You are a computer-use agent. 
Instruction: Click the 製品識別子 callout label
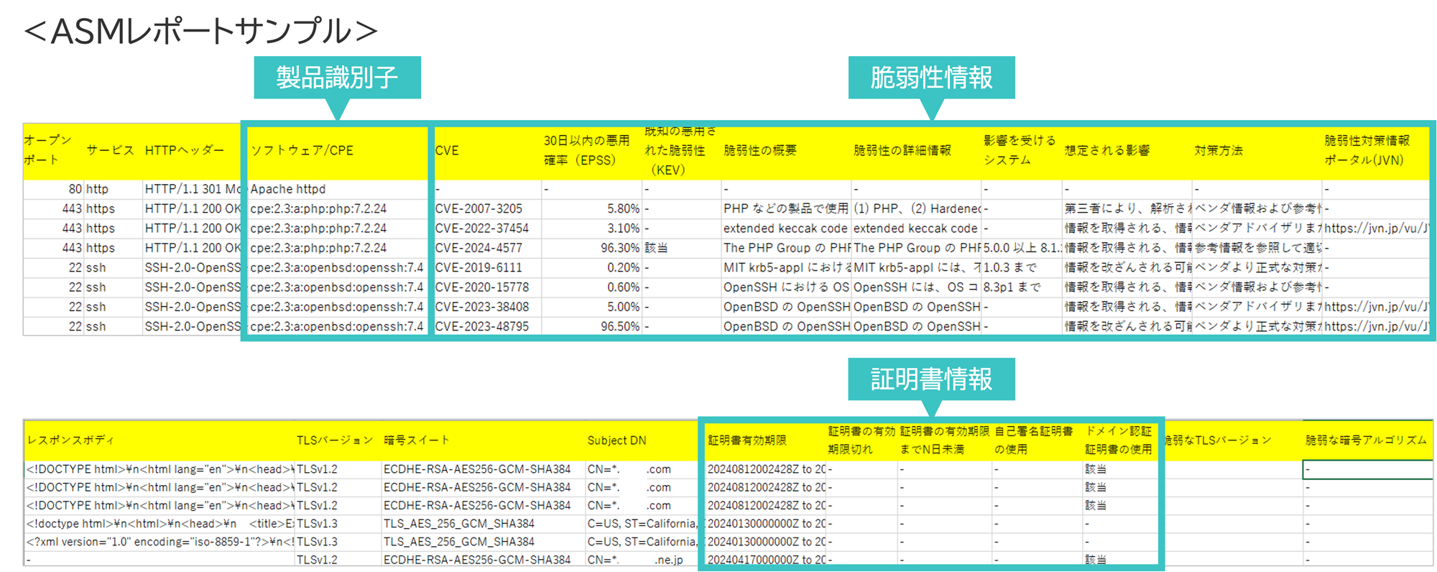[x=337, y=78]
